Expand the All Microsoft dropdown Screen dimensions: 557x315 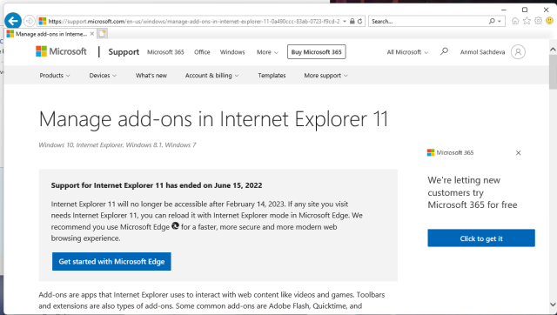407,52
